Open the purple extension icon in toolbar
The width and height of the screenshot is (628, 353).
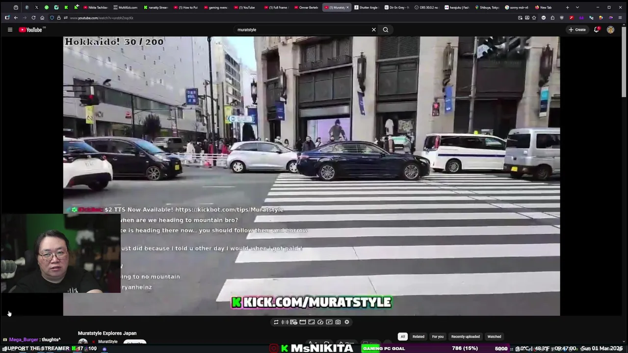pyautogui.click(x=581, y=18)
